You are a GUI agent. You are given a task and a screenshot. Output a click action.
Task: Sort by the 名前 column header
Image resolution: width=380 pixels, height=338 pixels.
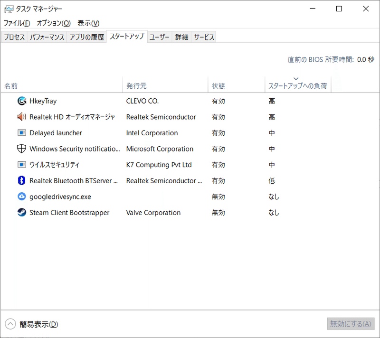pyautogui.click(x=62, y=85)
